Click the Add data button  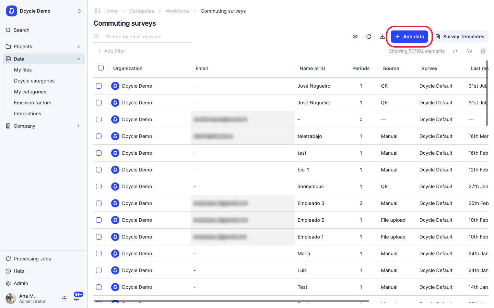point(409,37)
